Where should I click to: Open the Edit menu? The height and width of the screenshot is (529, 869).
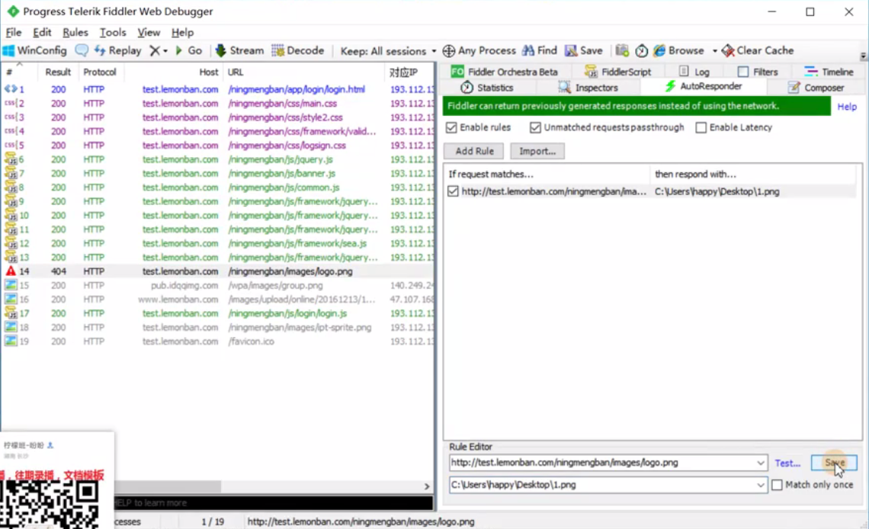pos(42,32)
